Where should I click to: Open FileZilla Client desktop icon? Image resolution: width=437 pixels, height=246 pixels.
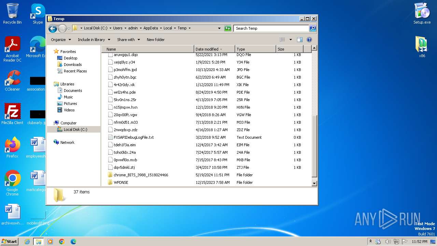pyautogui.click(x=12, y=114)
